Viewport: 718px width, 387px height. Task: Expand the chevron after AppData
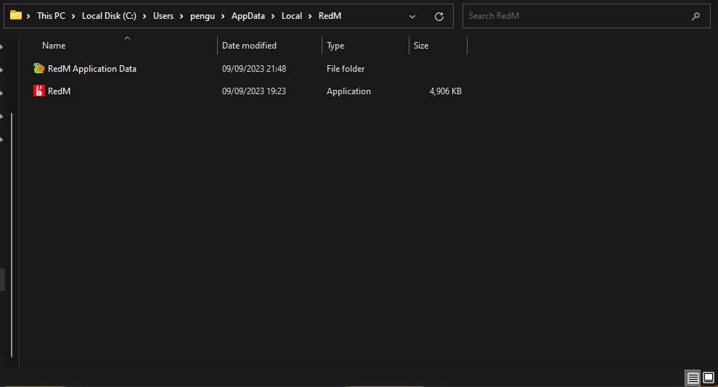coord(273,17)
